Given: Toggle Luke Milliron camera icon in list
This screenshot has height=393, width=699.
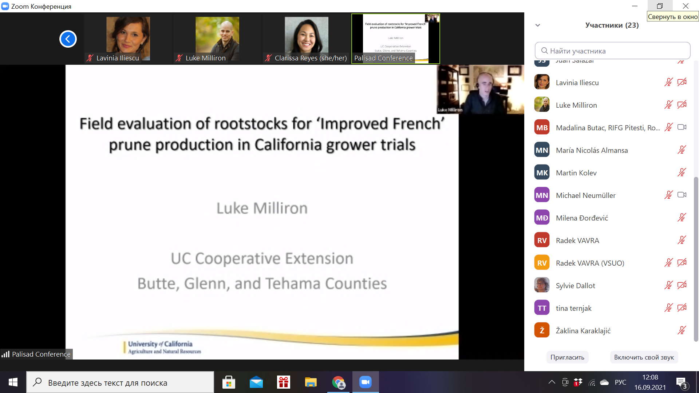Looking at the screenshot, I should (682, 105).
